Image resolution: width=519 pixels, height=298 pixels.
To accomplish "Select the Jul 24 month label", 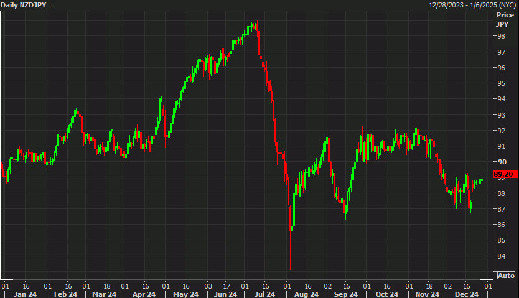I will click(266, 294).
